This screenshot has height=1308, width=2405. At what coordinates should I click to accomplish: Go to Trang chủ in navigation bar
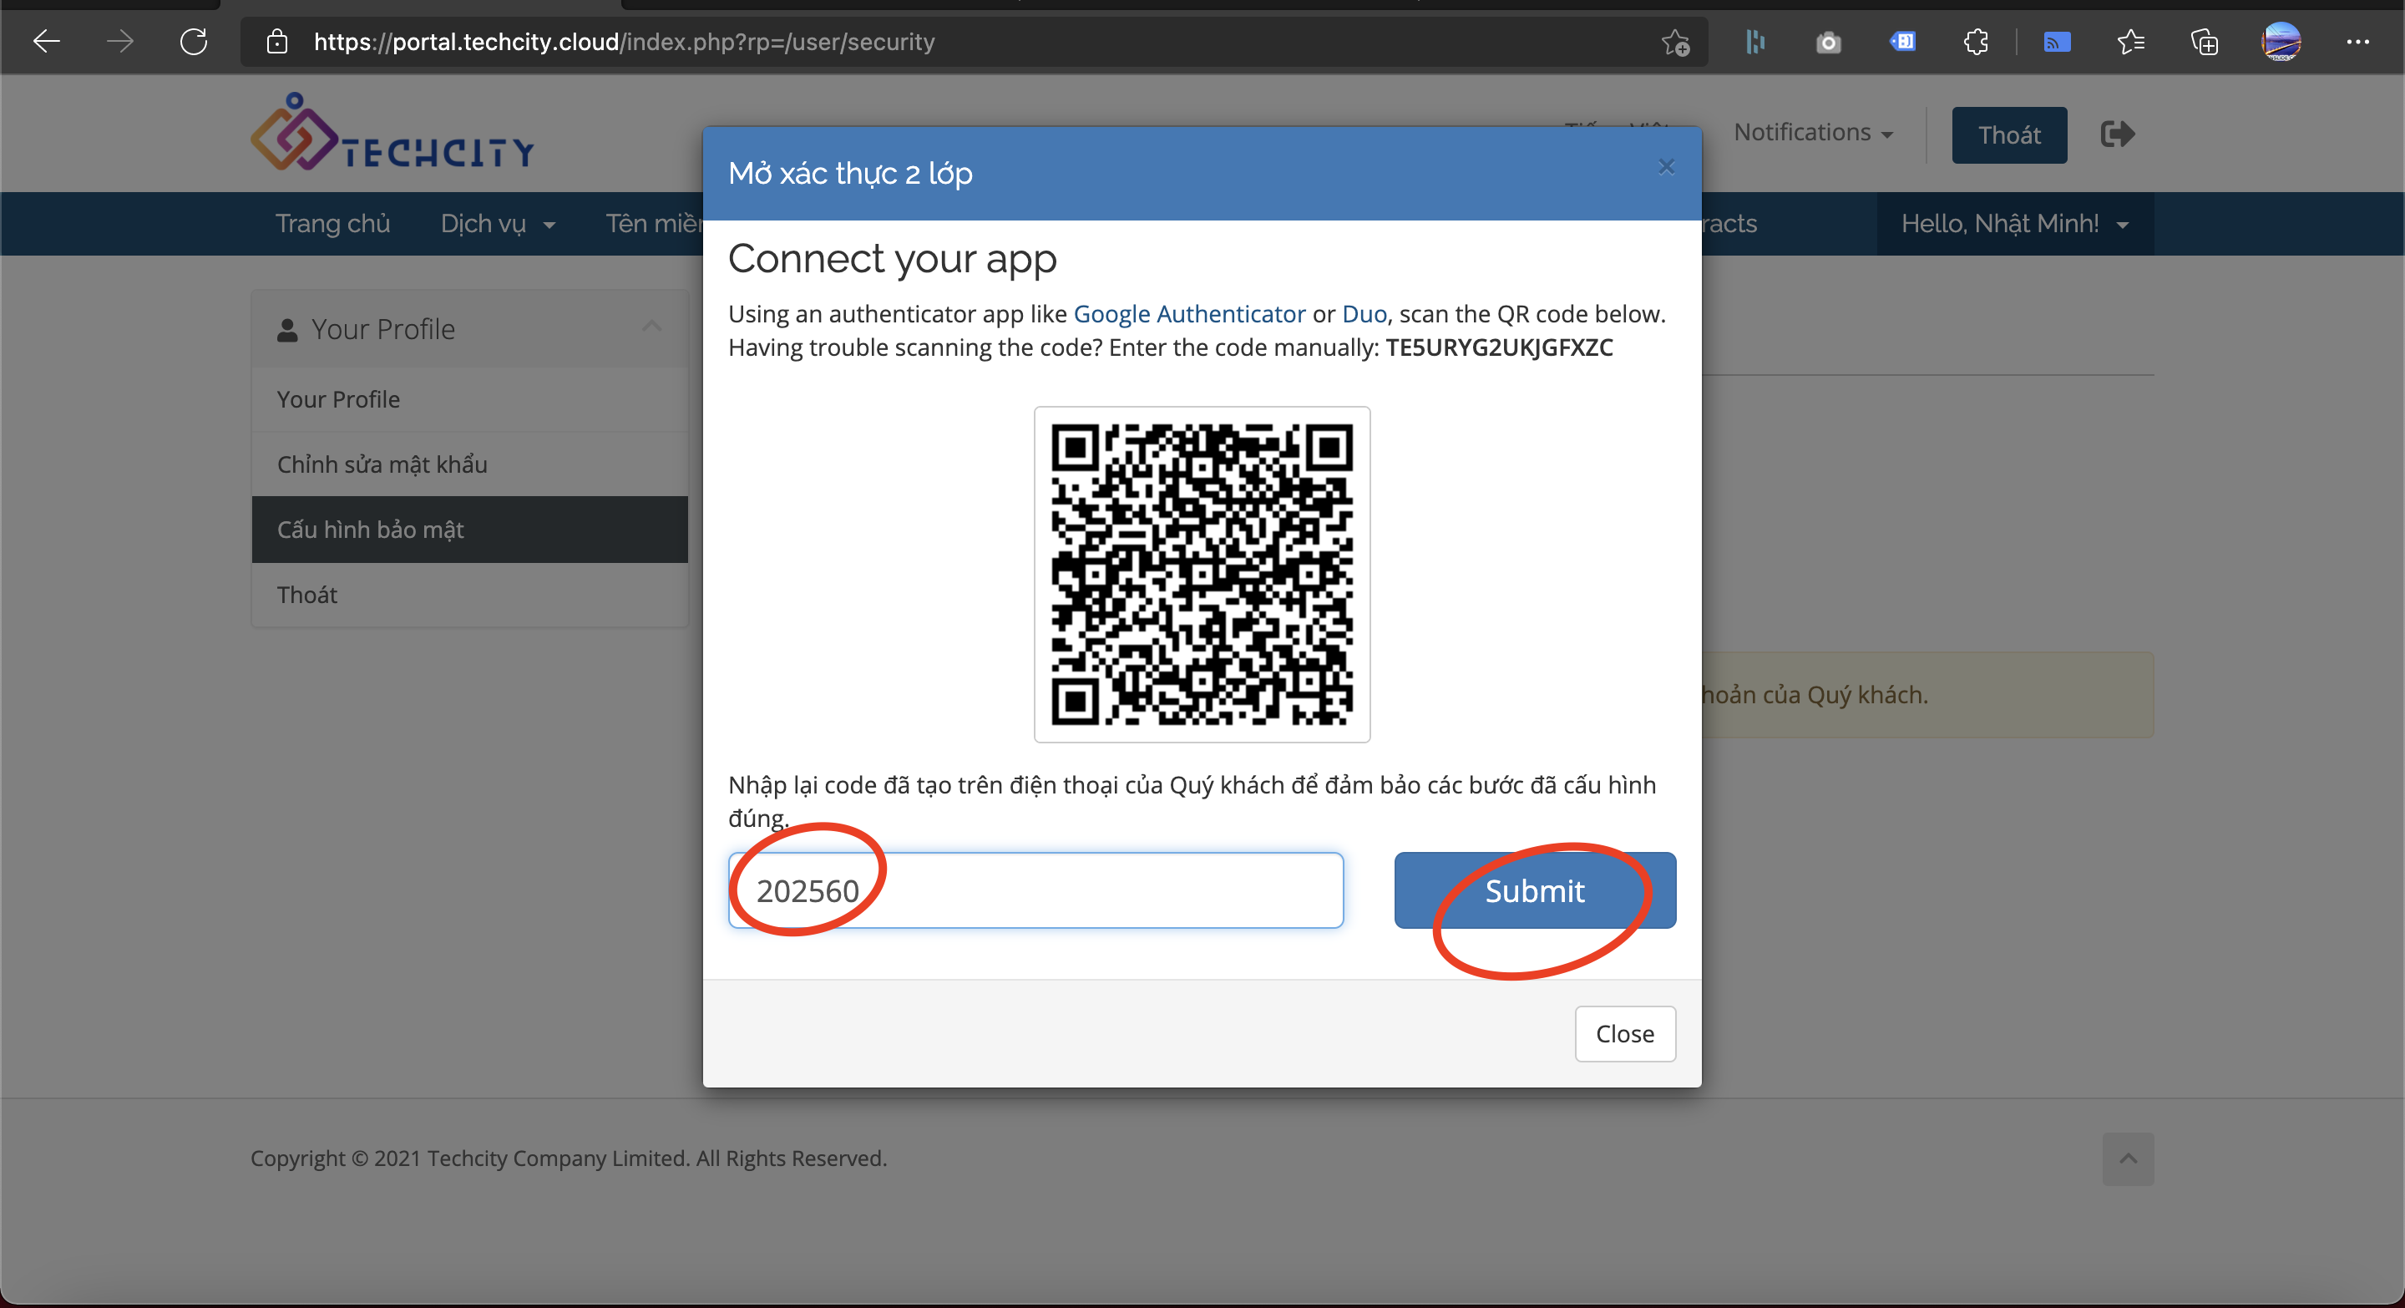click(x=332, y=223)
